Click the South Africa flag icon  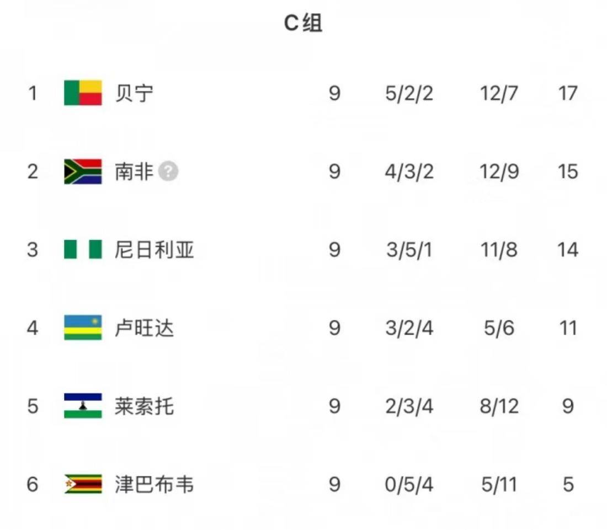point(83,172)
